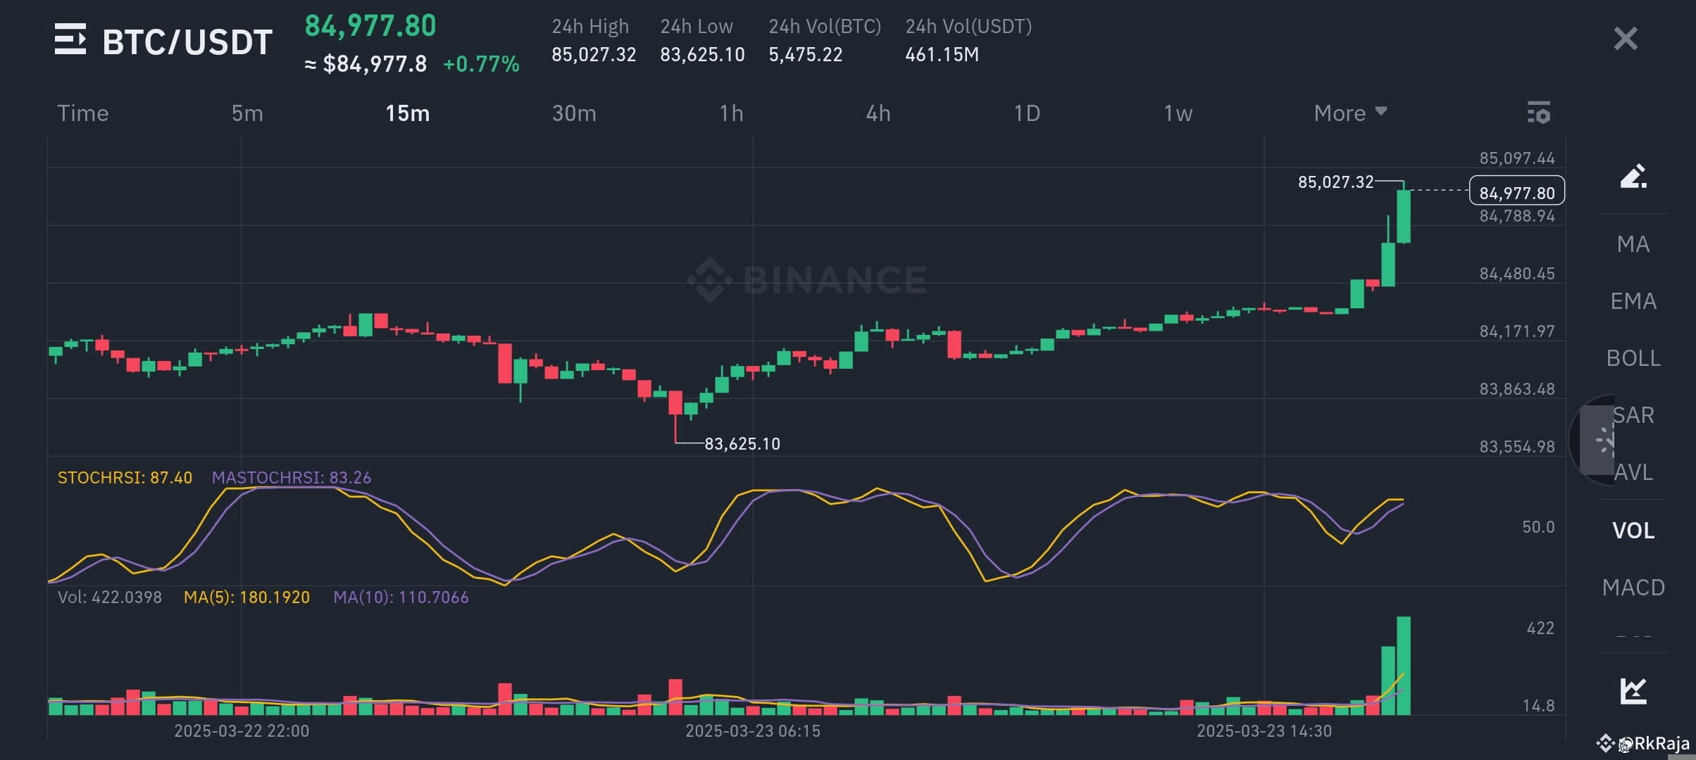Close the full-screen chart view
1696x760 pixels.
click(1626, 39)
